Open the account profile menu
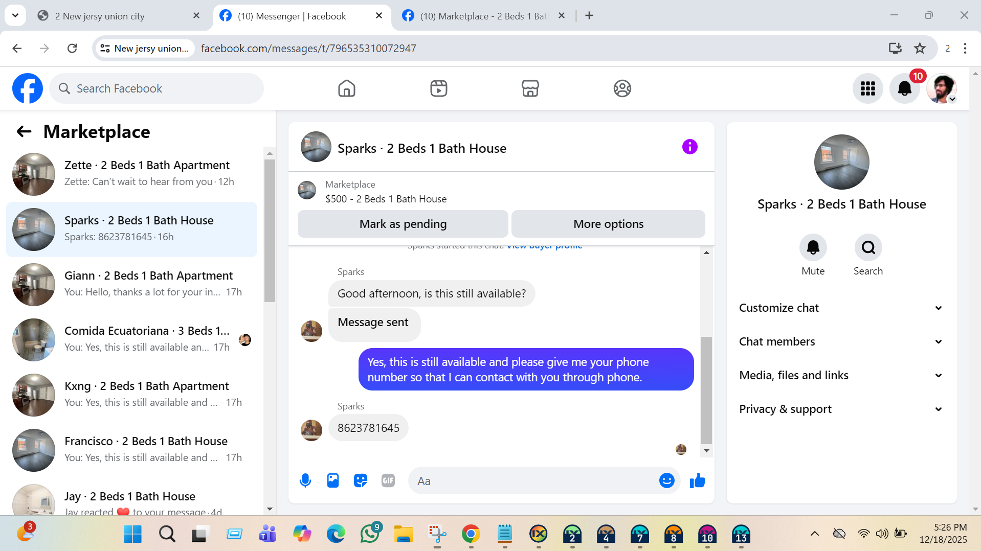The width and height of the screenshot is (981, 551). point(942,88)
